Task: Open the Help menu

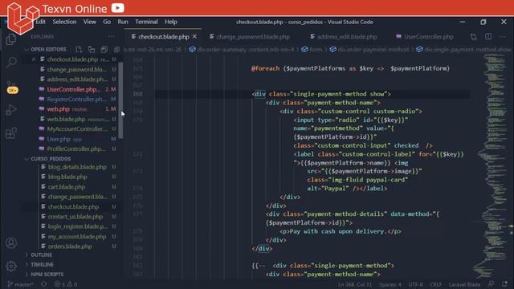Action: (171, 22)
